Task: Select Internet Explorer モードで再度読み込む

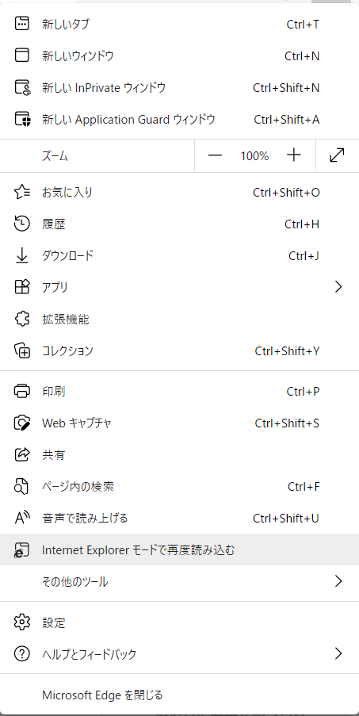Action: (179, 549)
